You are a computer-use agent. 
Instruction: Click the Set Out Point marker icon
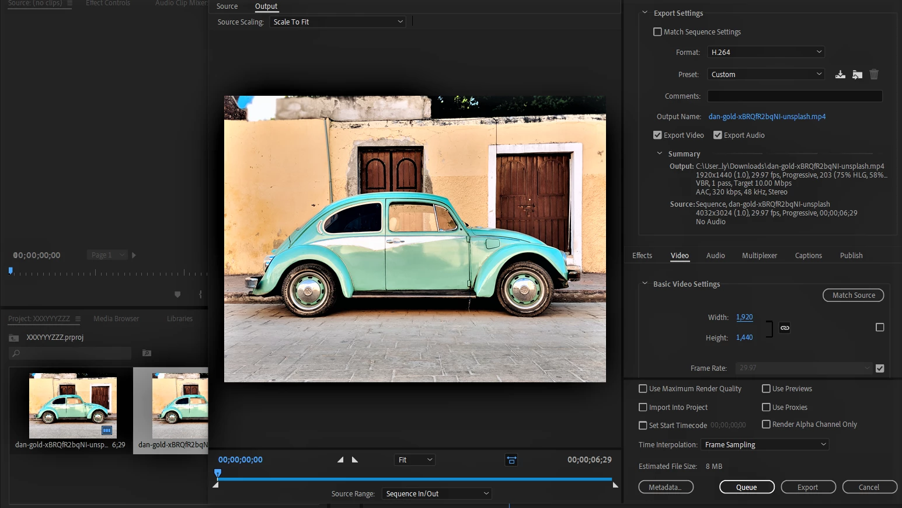355,460
